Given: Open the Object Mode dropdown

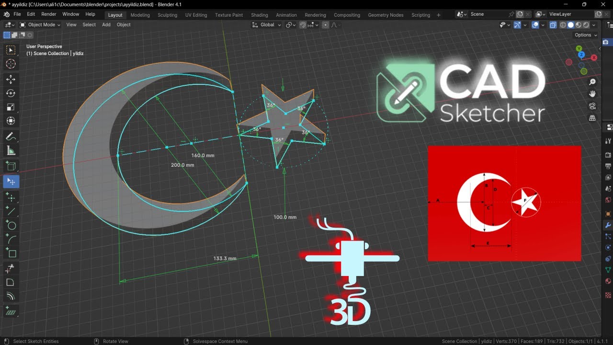Looking at the screenshot, I should [40, 24].
